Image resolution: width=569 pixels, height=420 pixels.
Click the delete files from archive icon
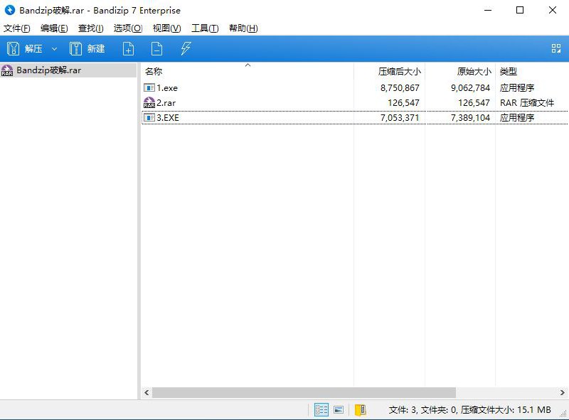pos(156,48)
